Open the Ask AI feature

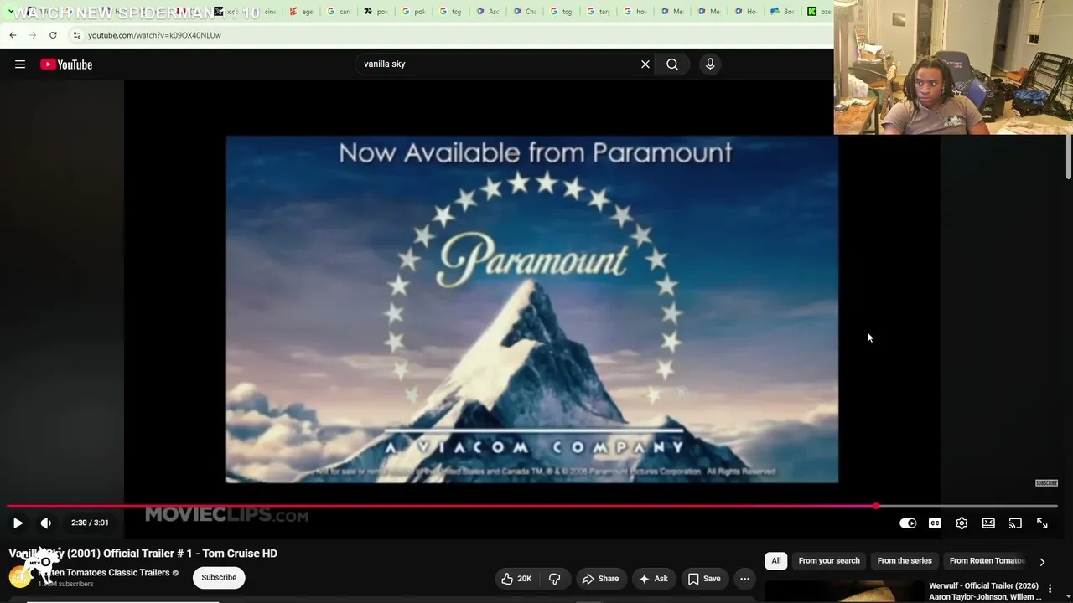tap(653, 579)
